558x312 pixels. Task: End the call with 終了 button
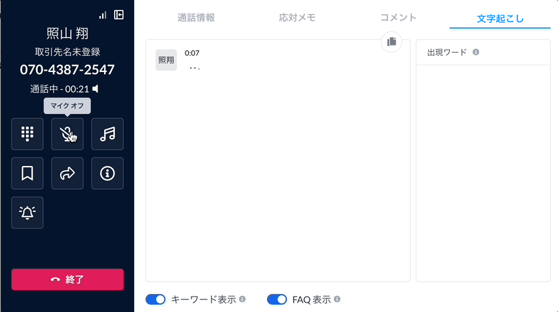coord(67,279)
